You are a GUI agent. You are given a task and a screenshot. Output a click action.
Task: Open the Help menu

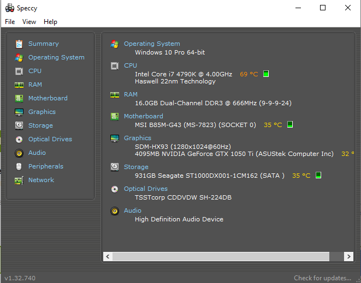click(x=50, y=22)
